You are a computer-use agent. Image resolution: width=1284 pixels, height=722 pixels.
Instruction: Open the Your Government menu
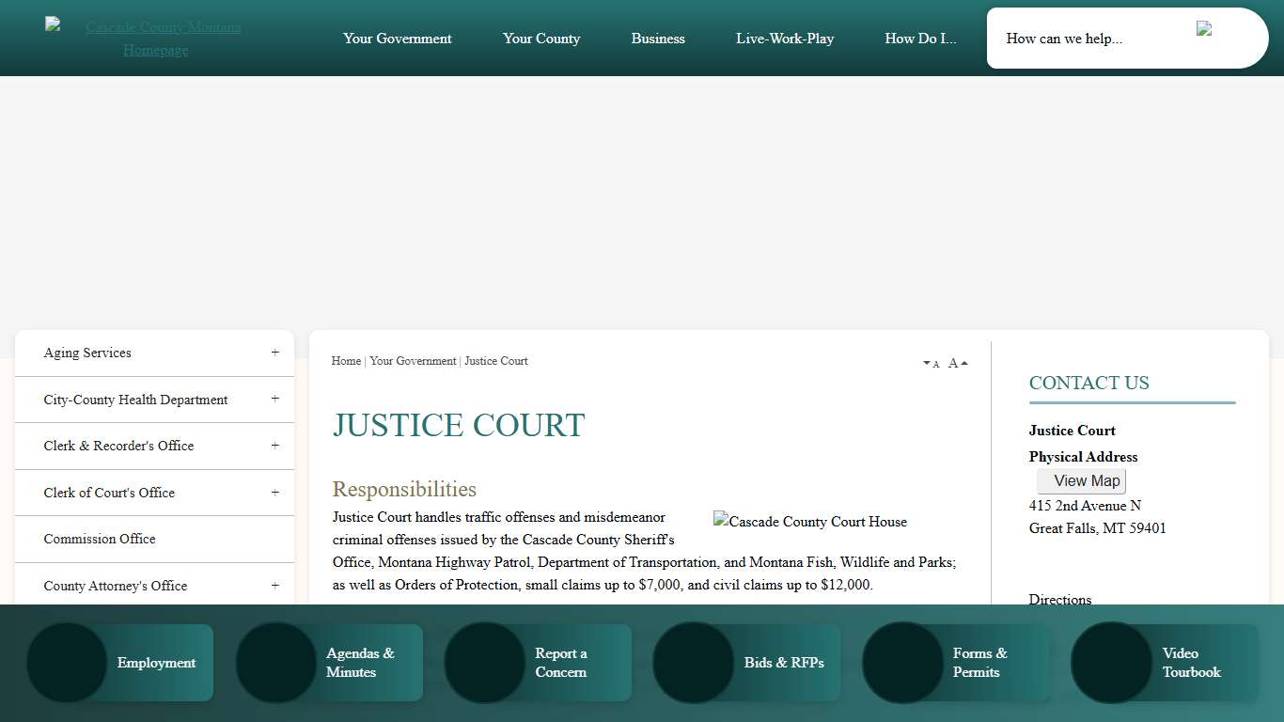pyautogui.click(x=397, y=39)
